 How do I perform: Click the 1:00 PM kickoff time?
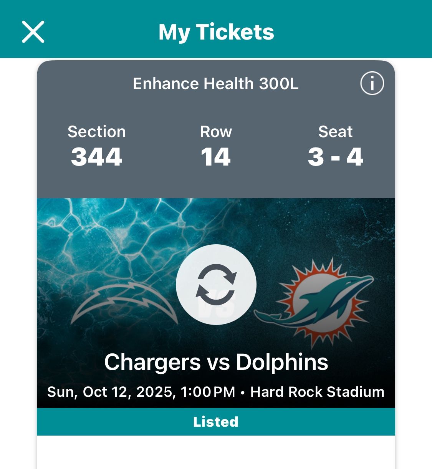[207, 392]
